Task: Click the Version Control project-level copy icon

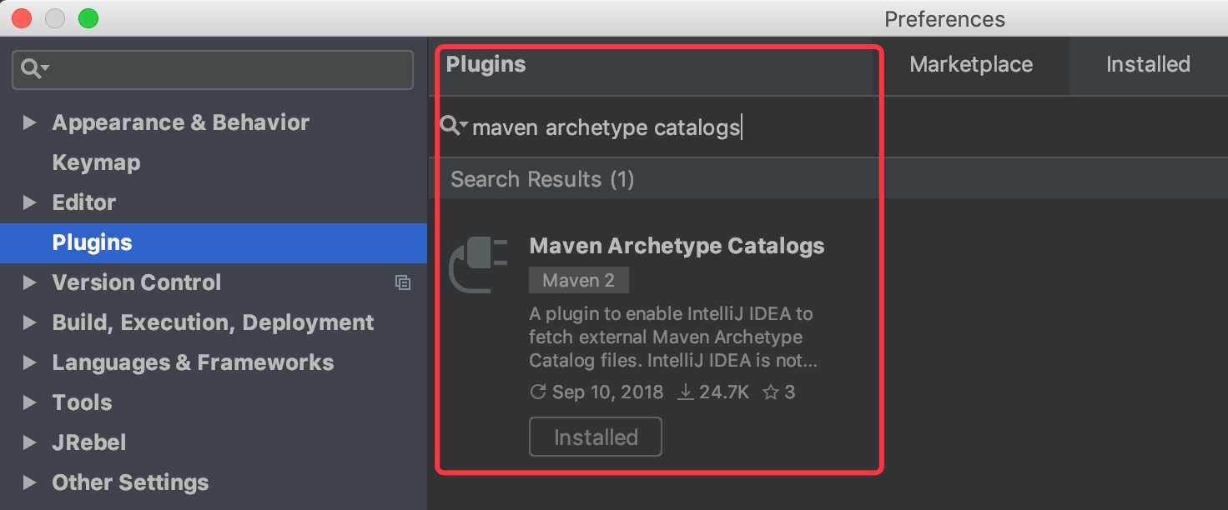Action: pos(403,282)
